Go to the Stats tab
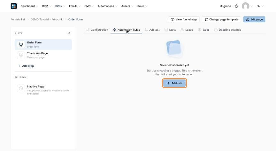 point(170,30)
